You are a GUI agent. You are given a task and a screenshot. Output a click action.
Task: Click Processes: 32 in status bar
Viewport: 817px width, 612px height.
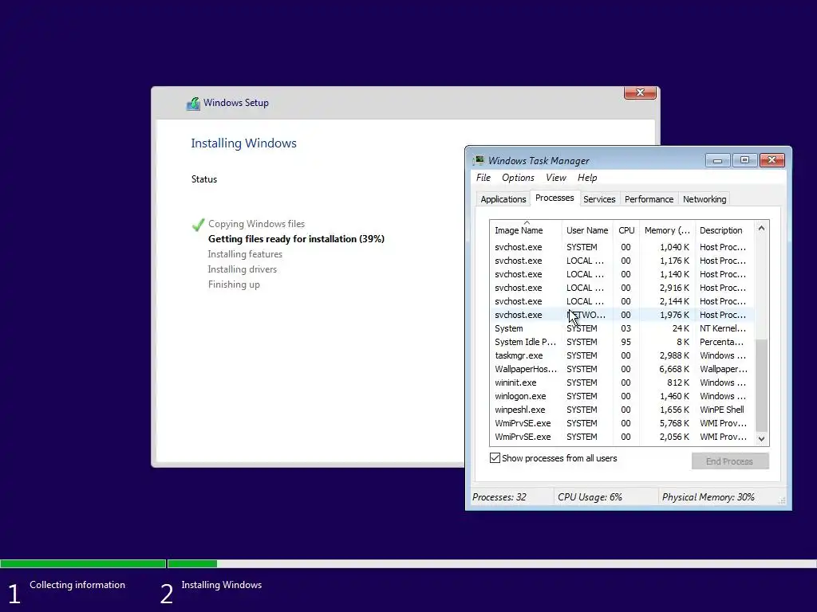pyautogui.click(x=499, y=497)
